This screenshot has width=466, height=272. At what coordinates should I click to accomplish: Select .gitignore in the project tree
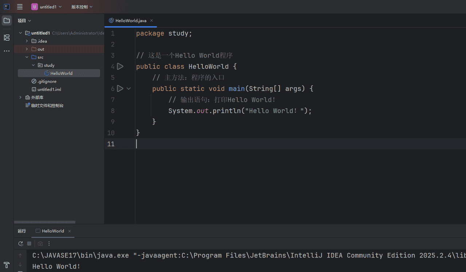tap(47, 81)
